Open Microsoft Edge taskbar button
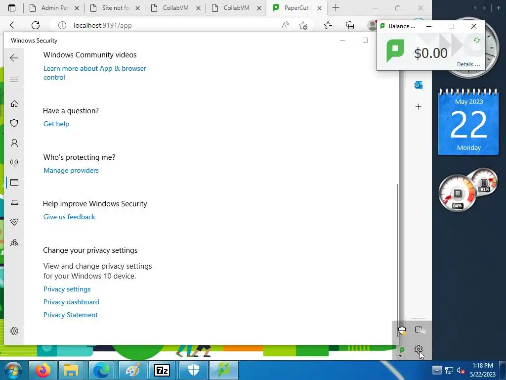Viewport: 506px width, 380px height. tap(101, 370)
